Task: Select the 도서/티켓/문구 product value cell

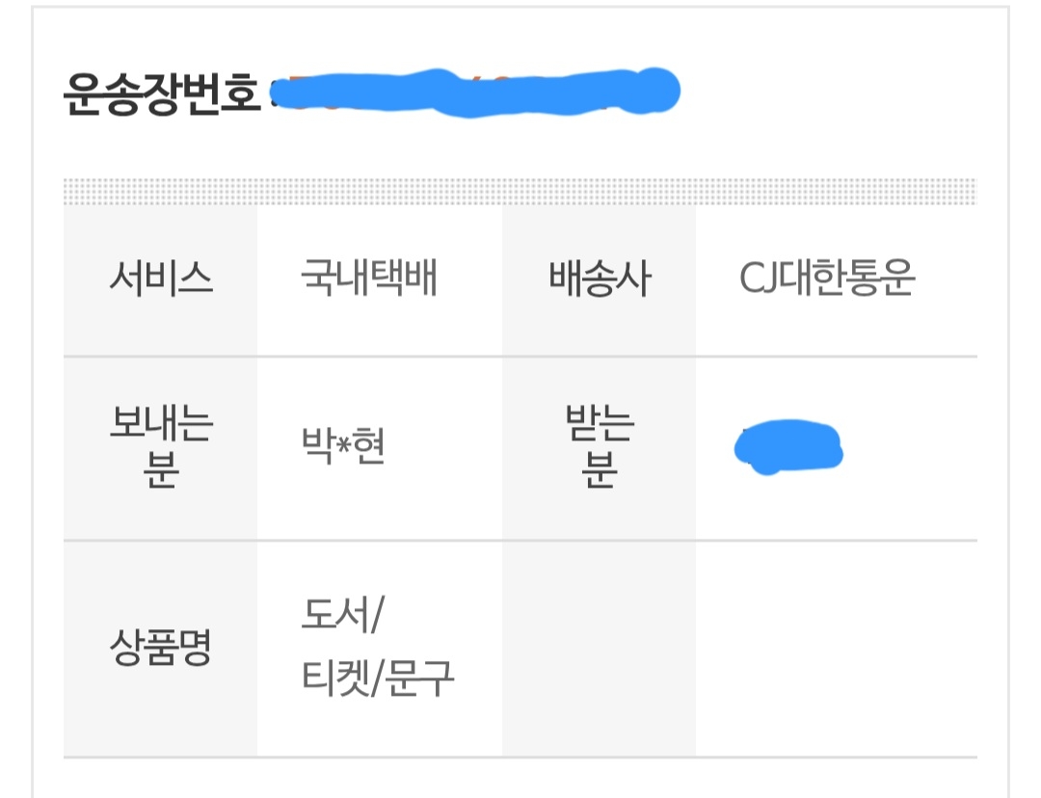Action: pos(377,649)
